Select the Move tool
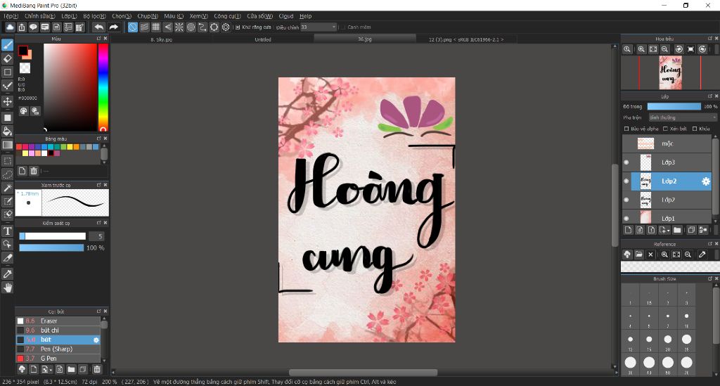The image size is (720, 386). 7,101
